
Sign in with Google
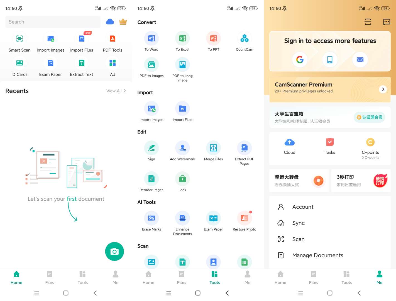(300, 59)
